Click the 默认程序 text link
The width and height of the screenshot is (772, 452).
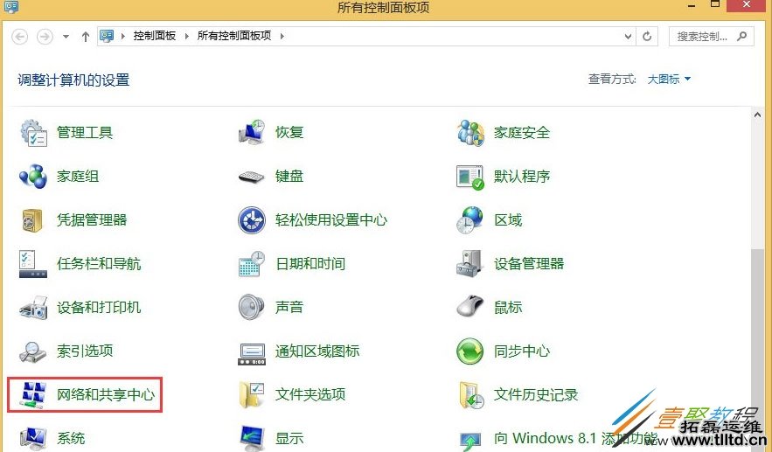pyautogui.click(x=522, y=177)
